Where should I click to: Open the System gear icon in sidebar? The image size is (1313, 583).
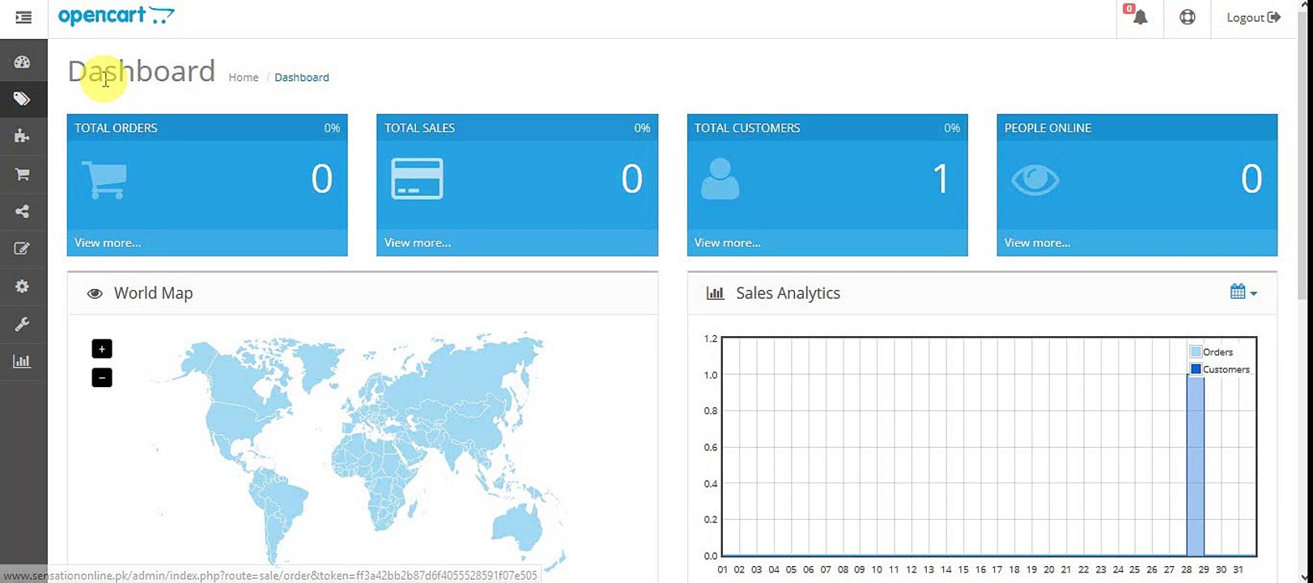point(23,286)
